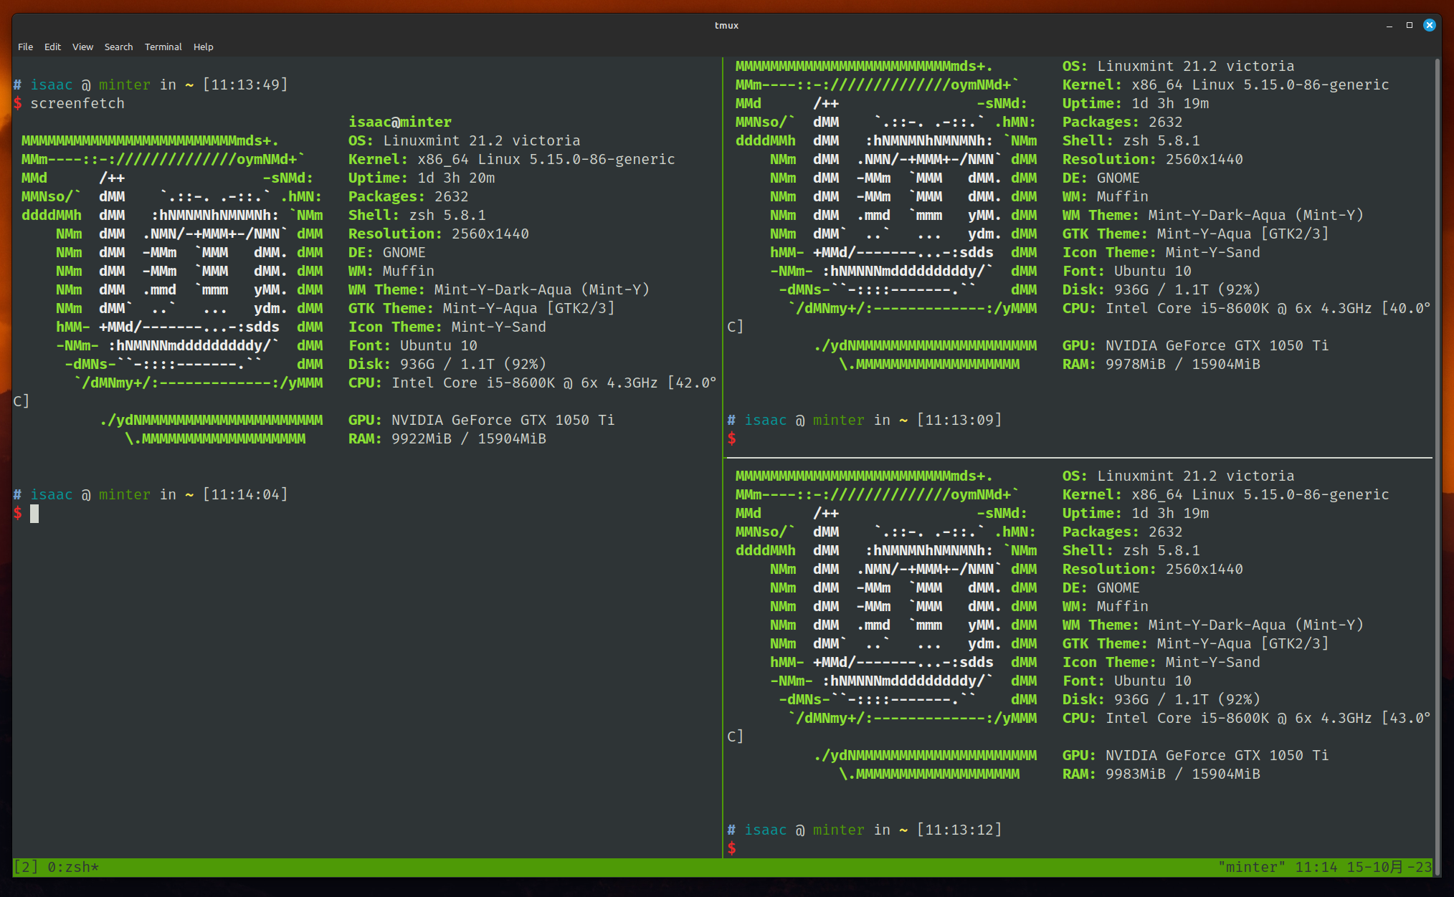Open the File menu
The width and height of the screenshot is (1454, 897).
point(25,47)
